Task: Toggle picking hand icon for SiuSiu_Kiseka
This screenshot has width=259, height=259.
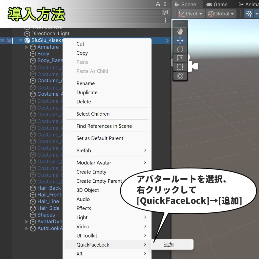Action: 9,40
